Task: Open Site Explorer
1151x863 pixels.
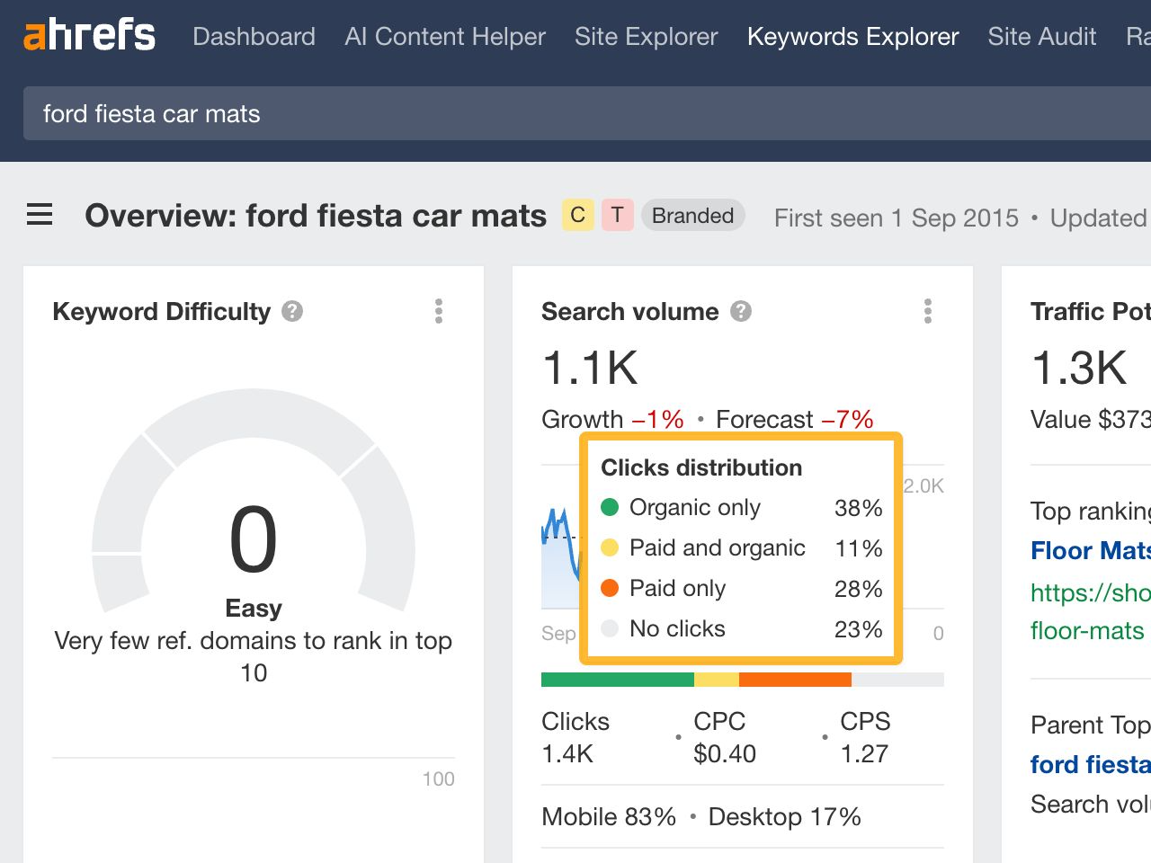Action: click(x=647, y=36)
